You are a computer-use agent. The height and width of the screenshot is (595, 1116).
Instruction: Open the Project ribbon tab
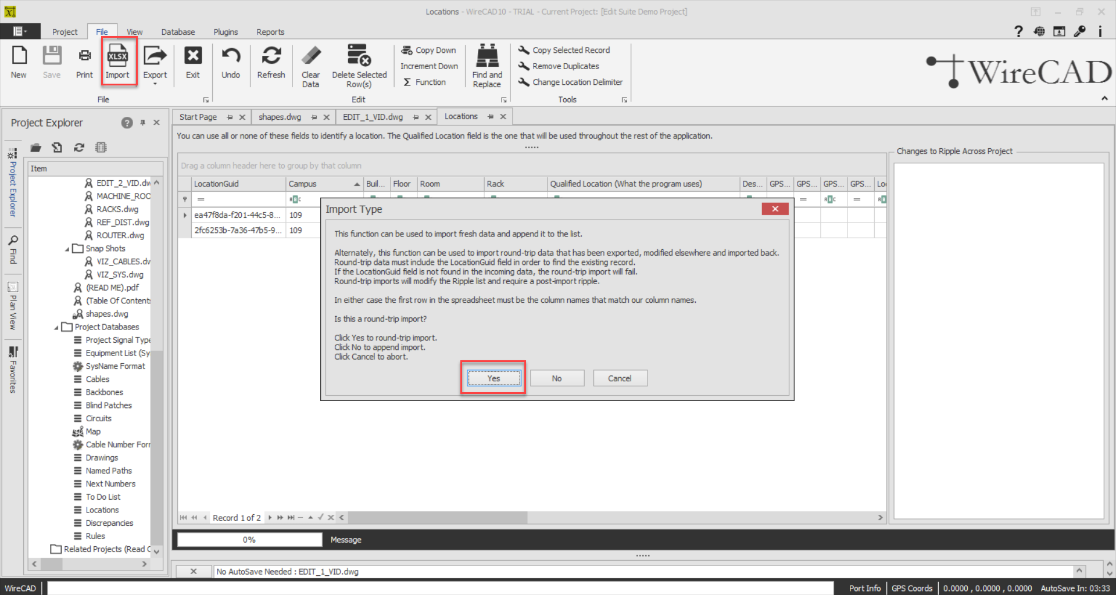coord(65,32)
